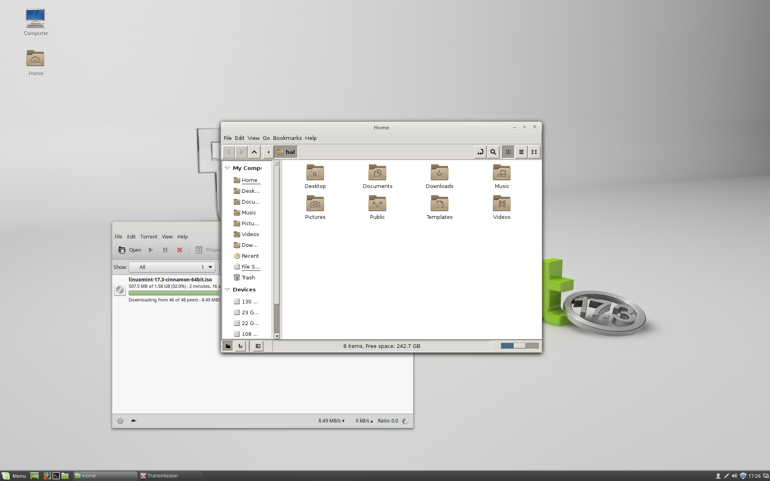Select Music in the sidebar
The width and height of the screenshot is (770, 481).
(245, 213)
